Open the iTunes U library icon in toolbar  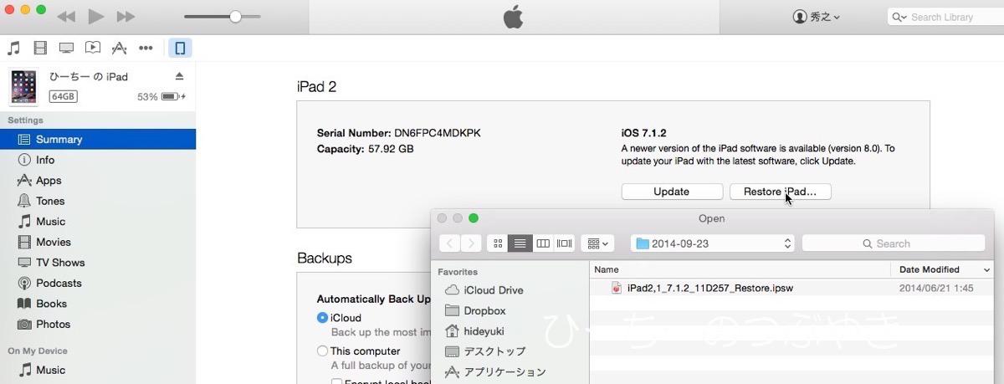click(93, 48)
